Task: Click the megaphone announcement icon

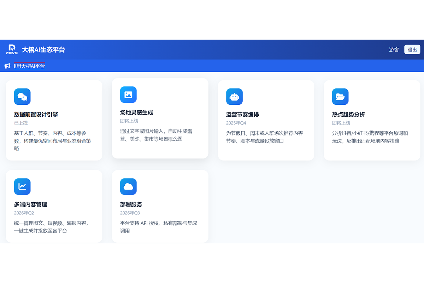Action: [x=7, y=66]
